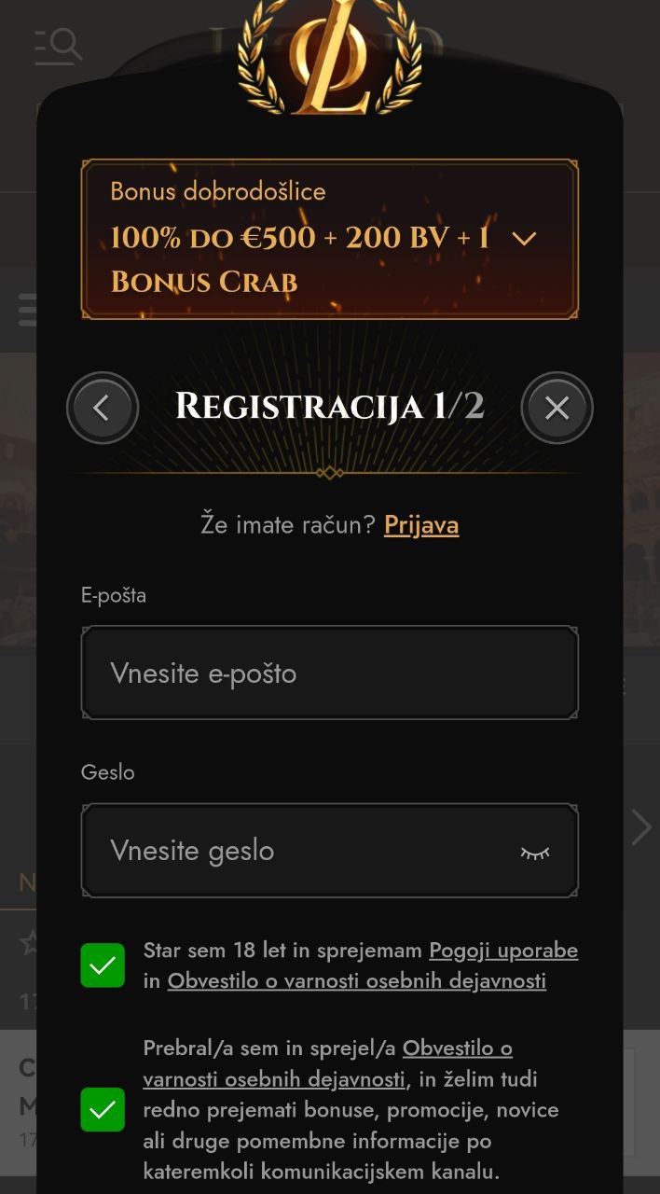Show password using the eye icon

coord(535,852)
